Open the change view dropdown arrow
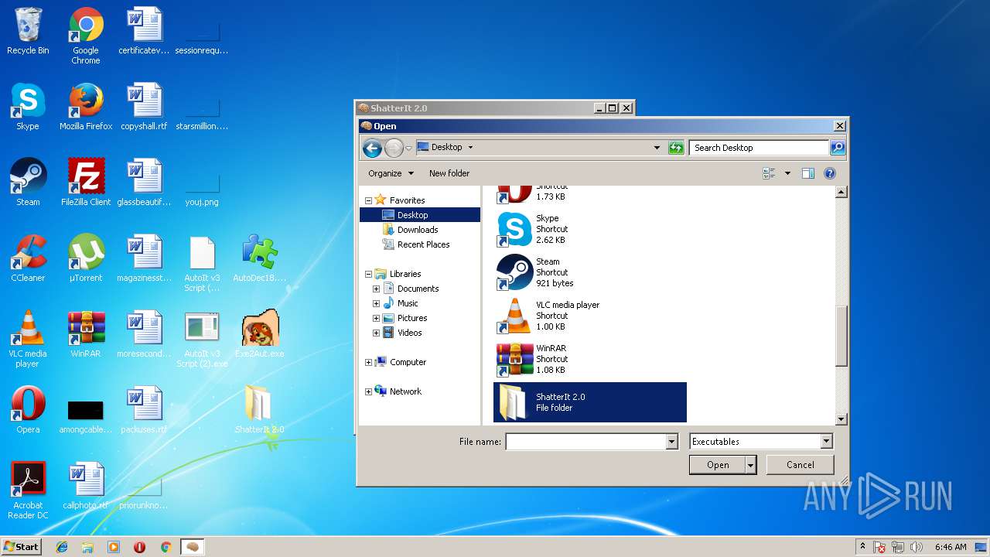Screen dimensions: 990x557 [x=787, y=173]
